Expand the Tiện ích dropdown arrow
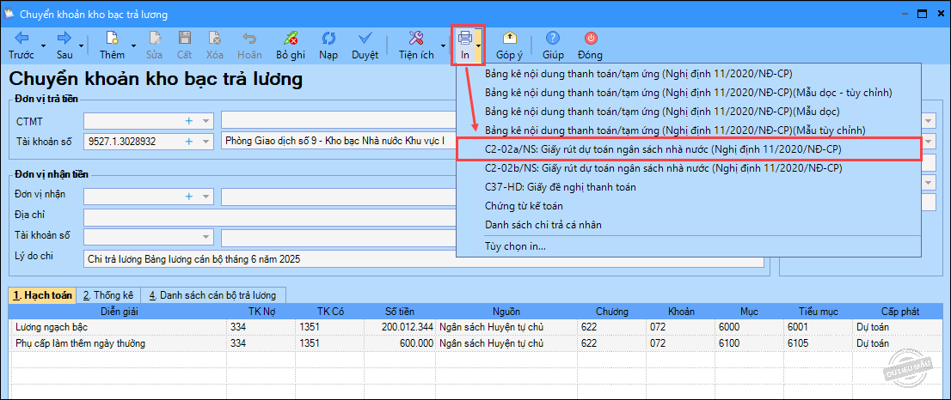951x400 pixels. [x=442, y=46]
